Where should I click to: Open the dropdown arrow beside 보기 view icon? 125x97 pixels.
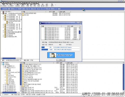tap(55, 5)
